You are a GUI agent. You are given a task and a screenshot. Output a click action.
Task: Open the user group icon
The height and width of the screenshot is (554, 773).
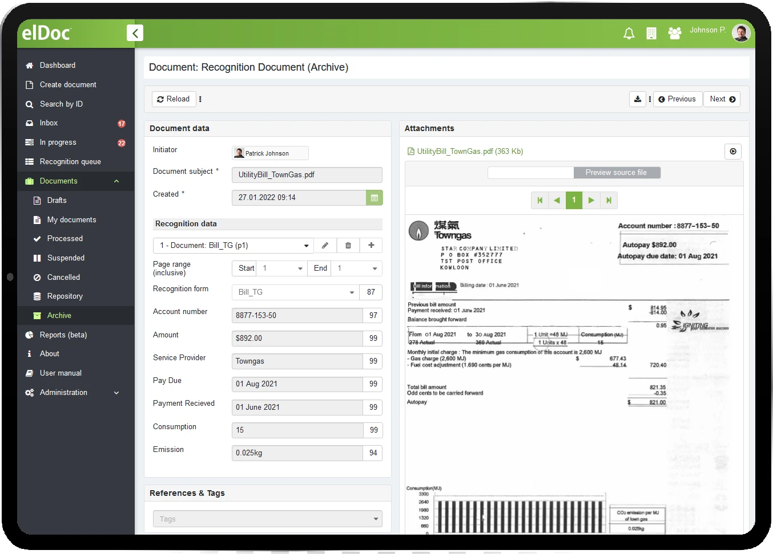[x=675, y=34]
